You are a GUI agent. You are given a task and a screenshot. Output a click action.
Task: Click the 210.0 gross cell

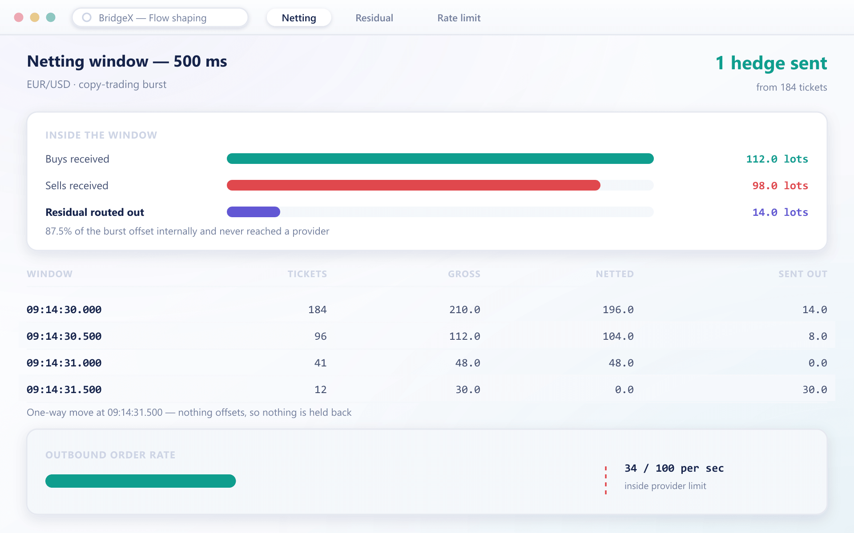[x=464, y=310]
